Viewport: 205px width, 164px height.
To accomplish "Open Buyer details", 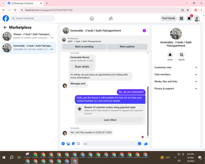I will point(82,66).
